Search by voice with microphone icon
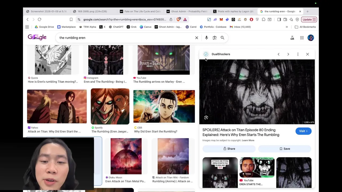The image size is (342, 192). point(207,38)
